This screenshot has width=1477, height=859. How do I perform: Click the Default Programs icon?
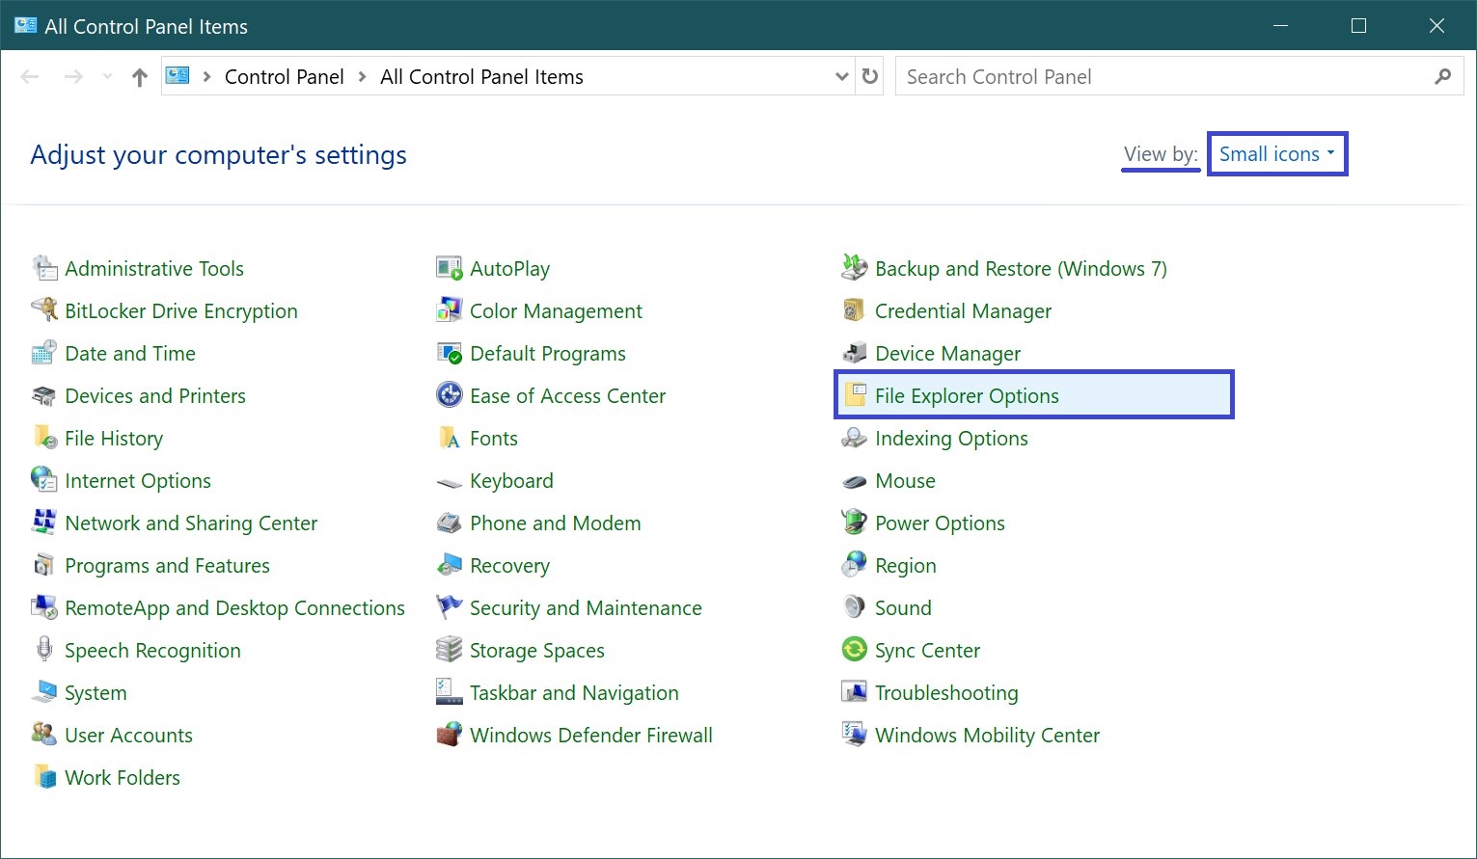(450, 353)
